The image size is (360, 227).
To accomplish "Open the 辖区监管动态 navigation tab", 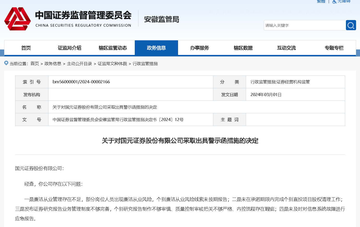I will 113,48.
